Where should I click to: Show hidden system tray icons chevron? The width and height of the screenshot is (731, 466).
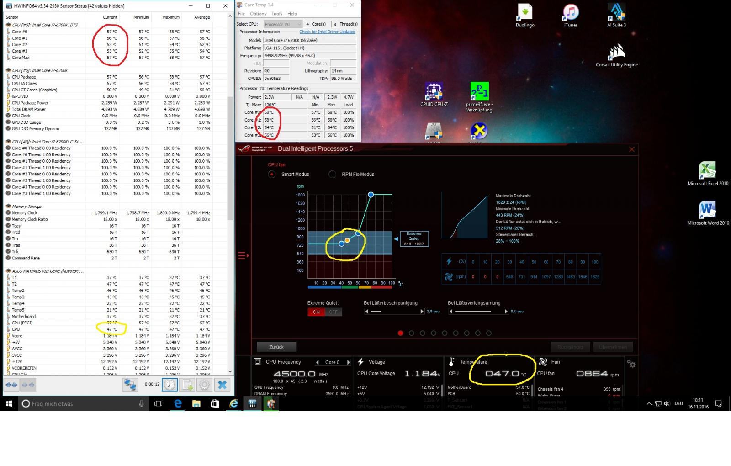click(x=649, y=403)
